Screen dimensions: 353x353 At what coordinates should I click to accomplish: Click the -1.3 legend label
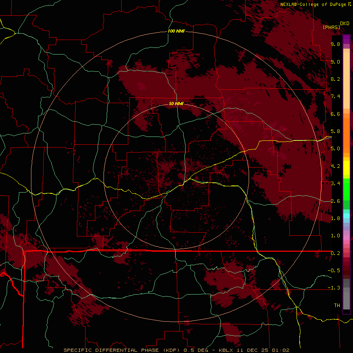334,288
